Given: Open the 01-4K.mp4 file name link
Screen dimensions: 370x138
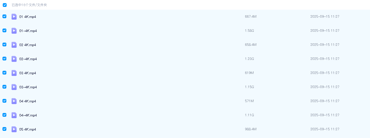Looking at the screenshot, I should 28,31.
